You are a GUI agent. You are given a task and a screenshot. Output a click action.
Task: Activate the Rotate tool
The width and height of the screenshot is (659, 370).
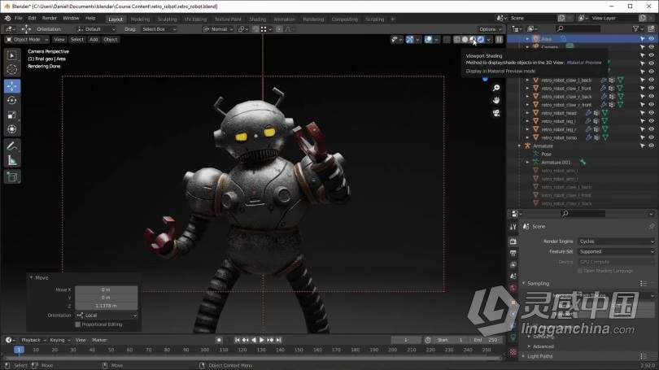[x=11, y=100]
